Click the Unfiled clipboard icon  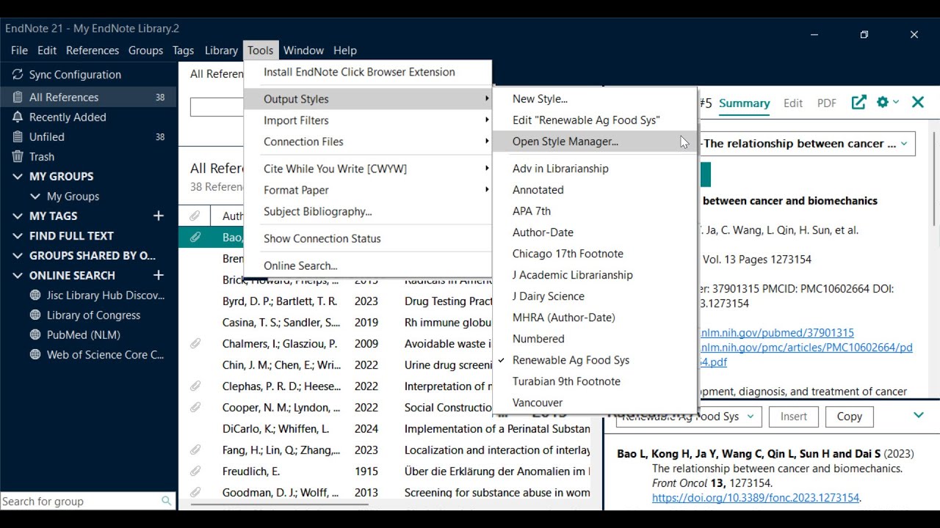(x=18, y=137)
